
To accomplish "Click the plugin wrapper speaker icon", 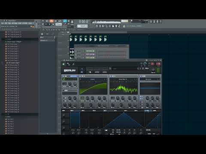I will pyautogui.click(x=64, y=64).
